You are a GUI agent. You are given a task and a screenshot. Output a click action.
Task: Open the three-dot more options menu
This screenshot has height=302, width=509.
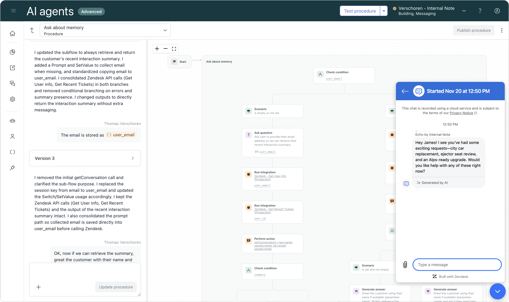pos(502,30)
